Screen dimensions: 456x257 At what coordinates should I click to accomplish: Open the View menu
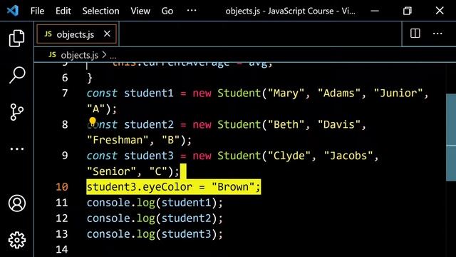[x=140, y=11]
